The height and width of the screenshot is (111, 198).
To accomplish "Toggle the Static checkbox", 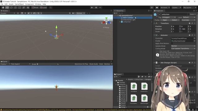I will [x=188, y=14].
